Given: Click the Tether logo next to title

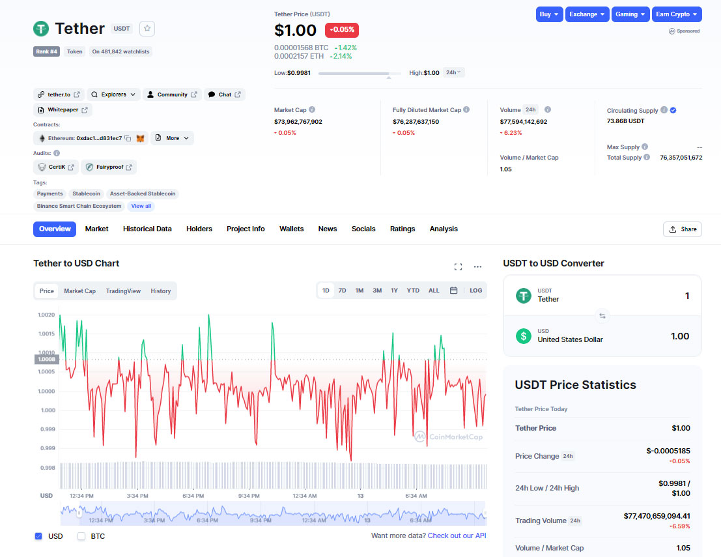Looking at the screenshot, I should pyautogui.click(x=41, y=29).
